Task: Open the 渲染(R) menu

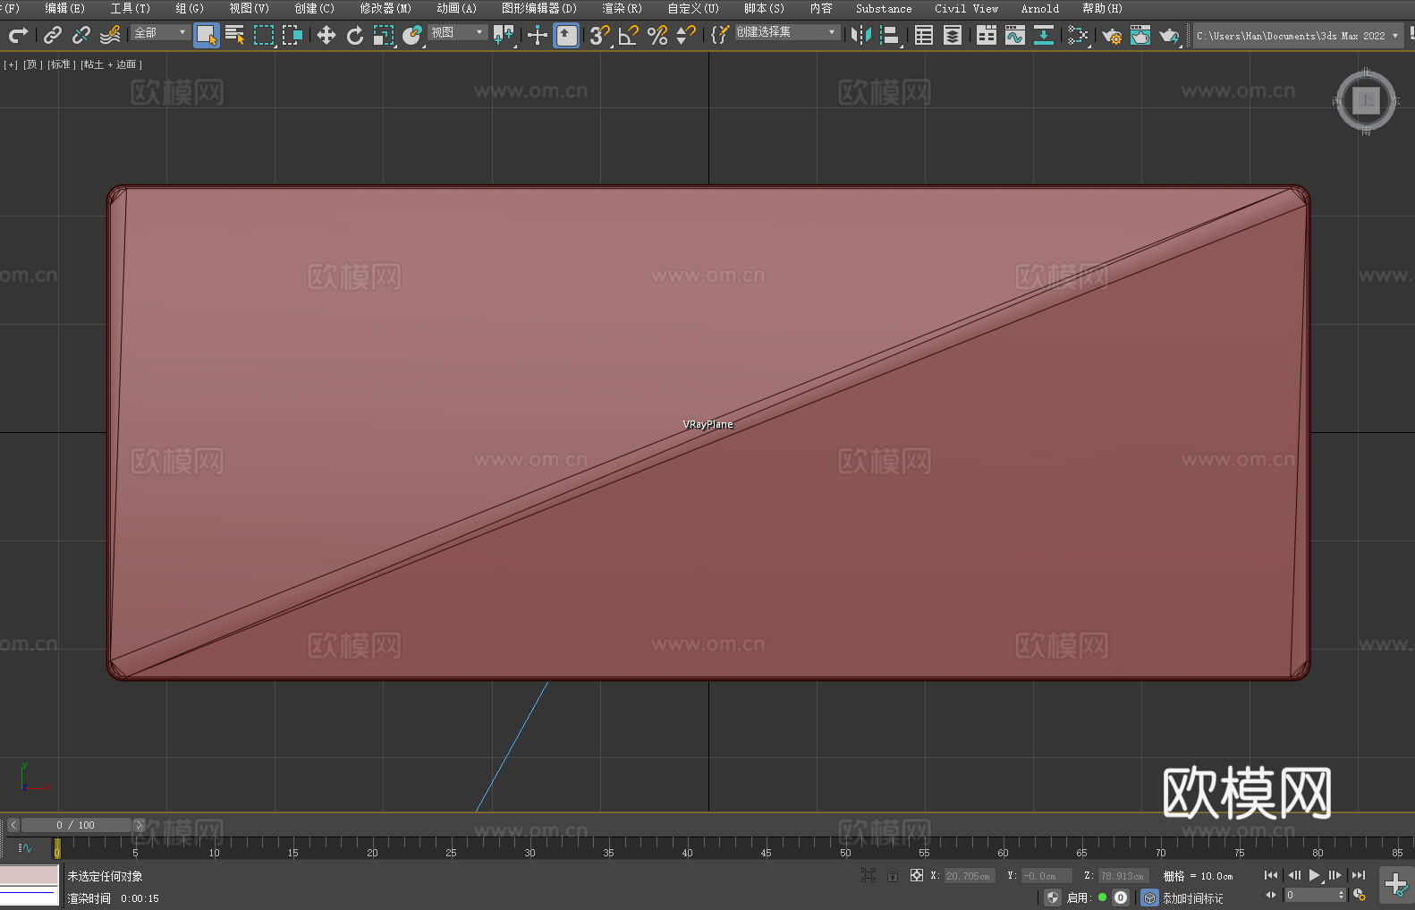Action: (x=622, y=8)
